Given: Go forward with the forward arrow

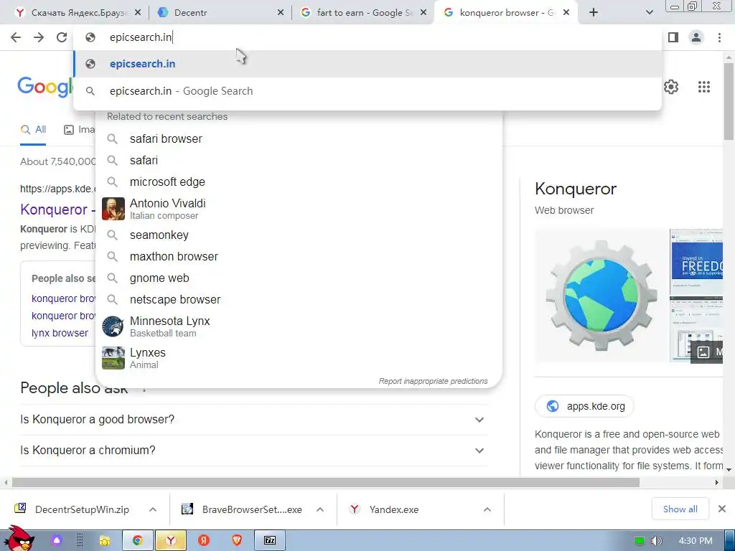Looking at the screenshot, I should [x=39, y=37].
